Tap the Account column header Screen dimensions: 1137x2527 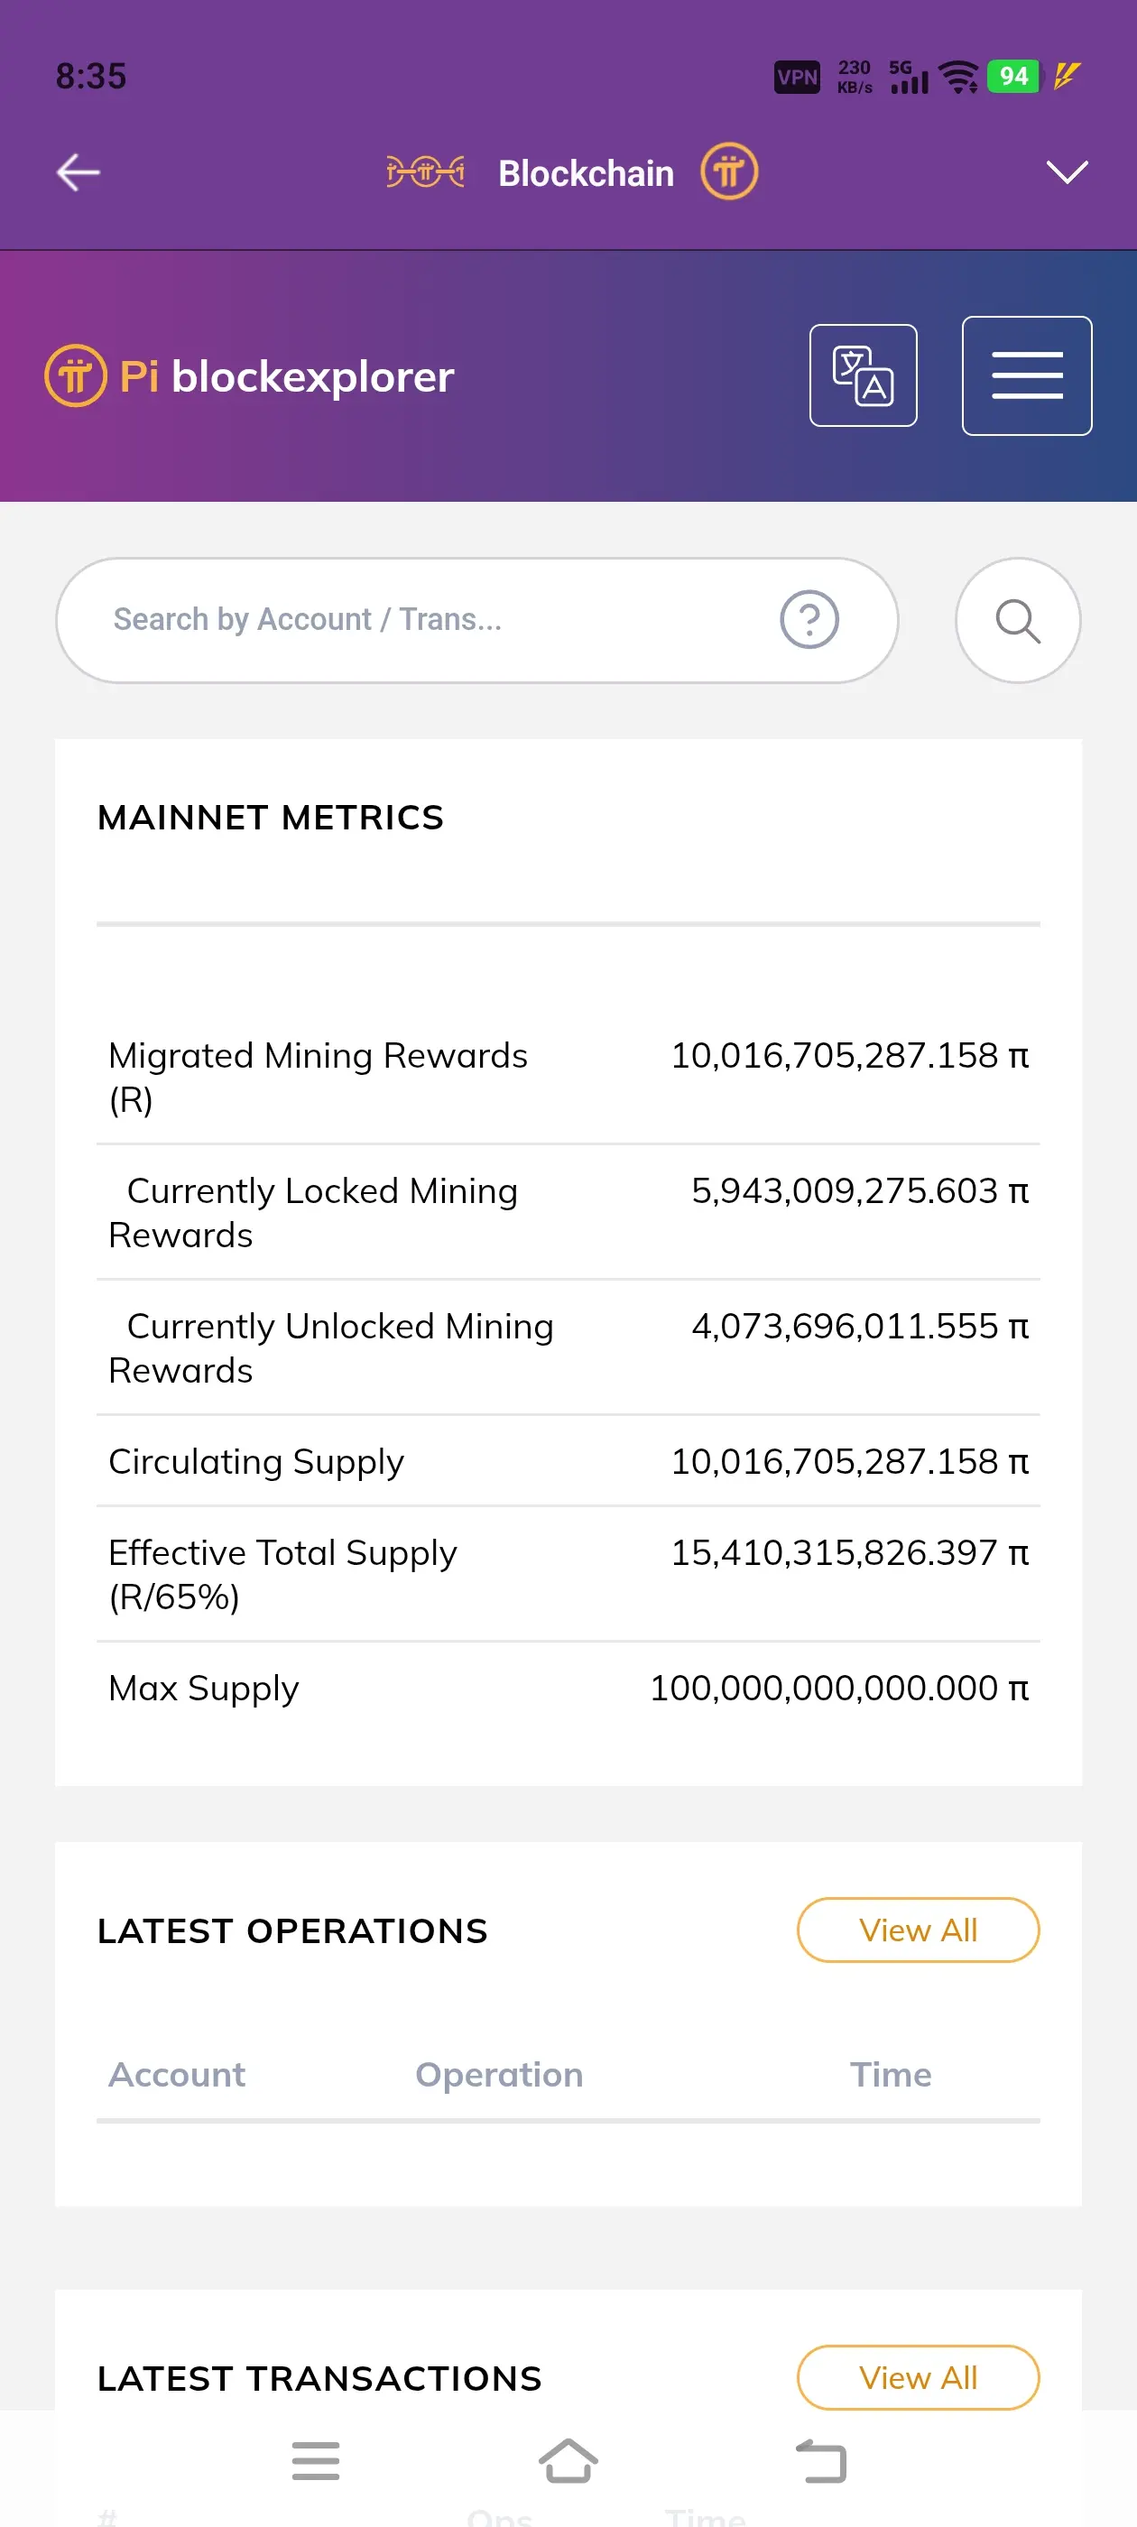point(177,2074)
